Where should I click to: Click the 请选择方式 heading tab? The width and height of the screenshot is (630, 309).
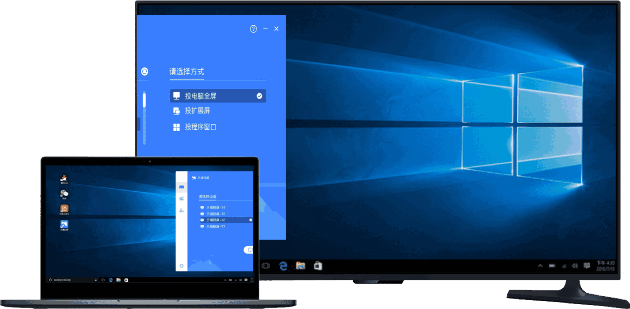click(x=187, y=72)
